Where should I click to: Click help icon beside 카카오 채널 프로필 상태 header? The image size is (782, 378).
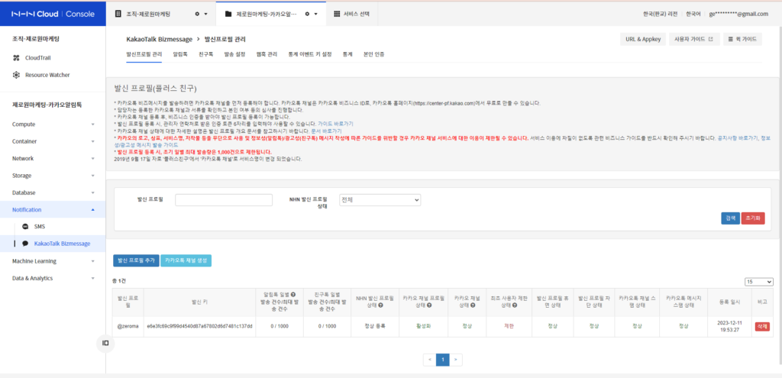(x=428, y=305)
